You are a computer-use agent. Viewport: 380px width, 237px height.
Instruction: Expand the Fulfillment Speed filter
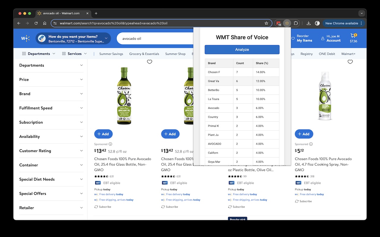pyautogui.click(x=51, y=108)
